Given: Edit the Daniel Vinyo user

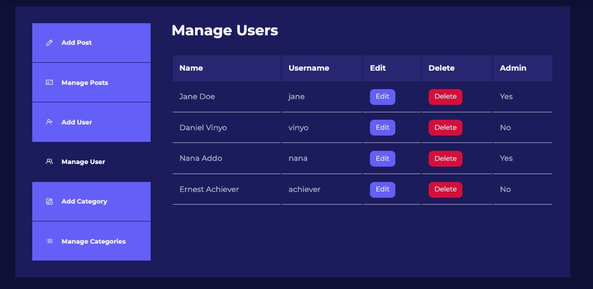Looking at the screenshot, I should 382,128.
